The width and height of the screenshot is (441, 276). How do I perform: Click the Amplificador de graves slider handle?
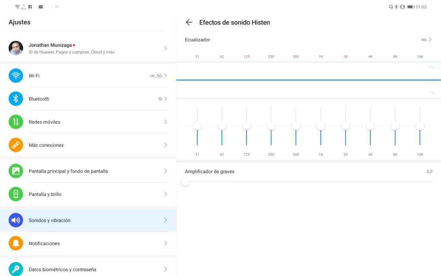pos(185,182)
